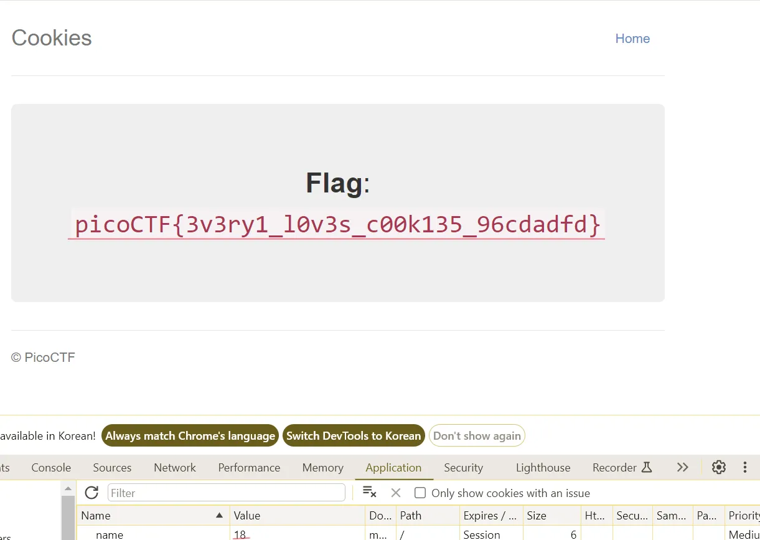Show more DevTools tabs chevron
This screenshot has height=540, width=760.
(683, 467)
